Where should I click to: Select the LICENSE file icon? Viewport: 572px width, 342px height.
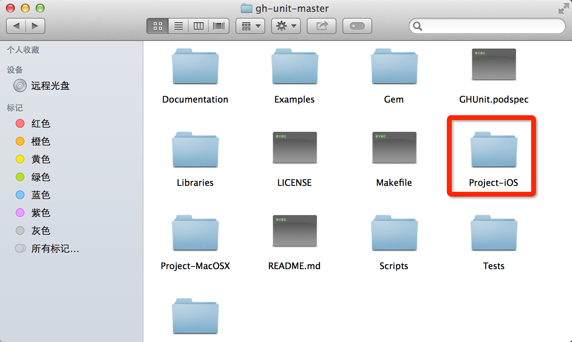coord(295,148)
